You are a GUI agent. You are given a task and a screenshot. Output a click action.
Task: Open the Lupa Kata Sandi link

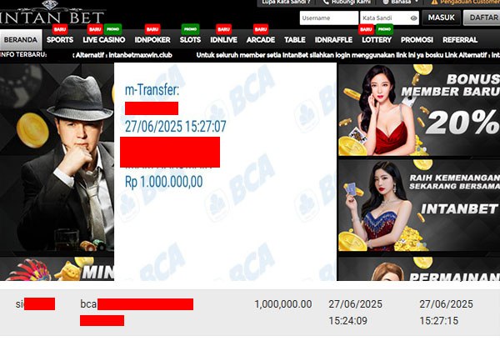click(286, 3)
